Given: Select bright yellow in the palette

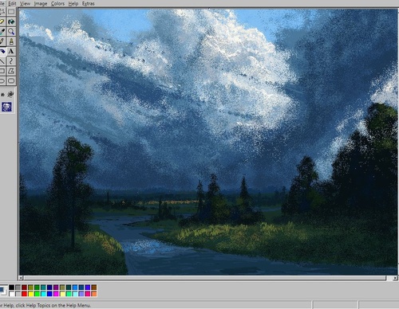Looking at the screenshot, I should pos(30,294).
